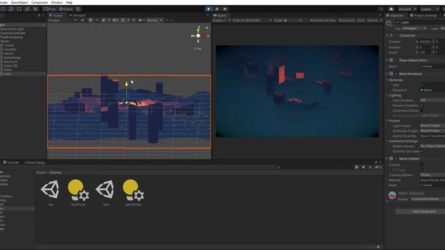Select the Scale tool in toolbar
Viewport: 445px width, 250px height.
coord(11,9)
